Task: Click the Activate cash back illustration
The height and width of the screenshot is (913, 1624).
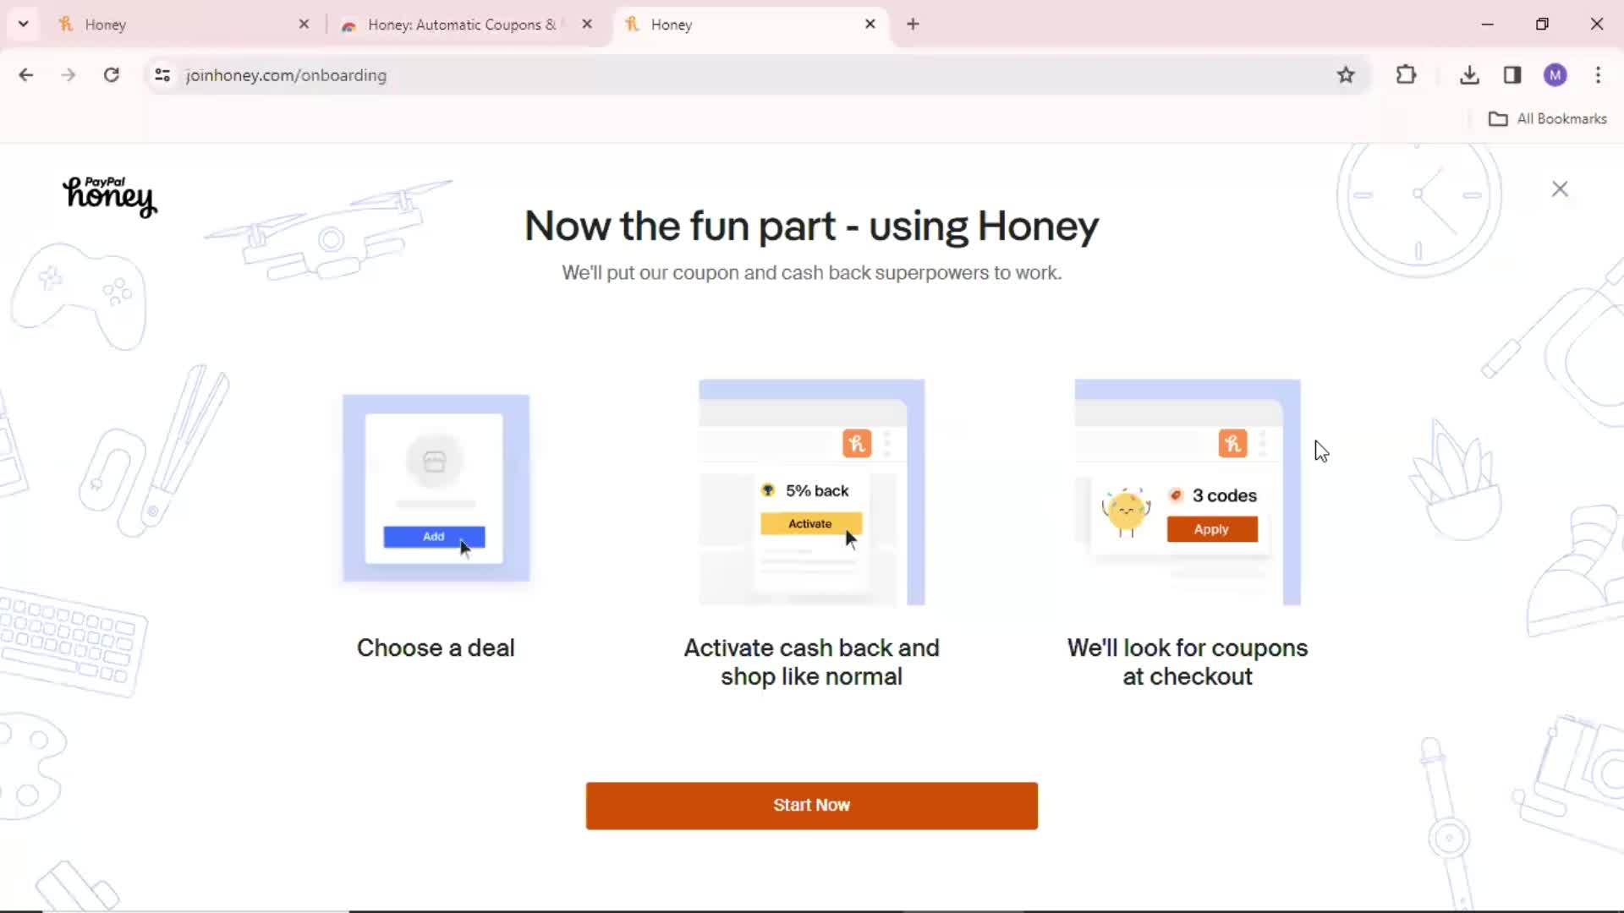Action: pos(811,492)
